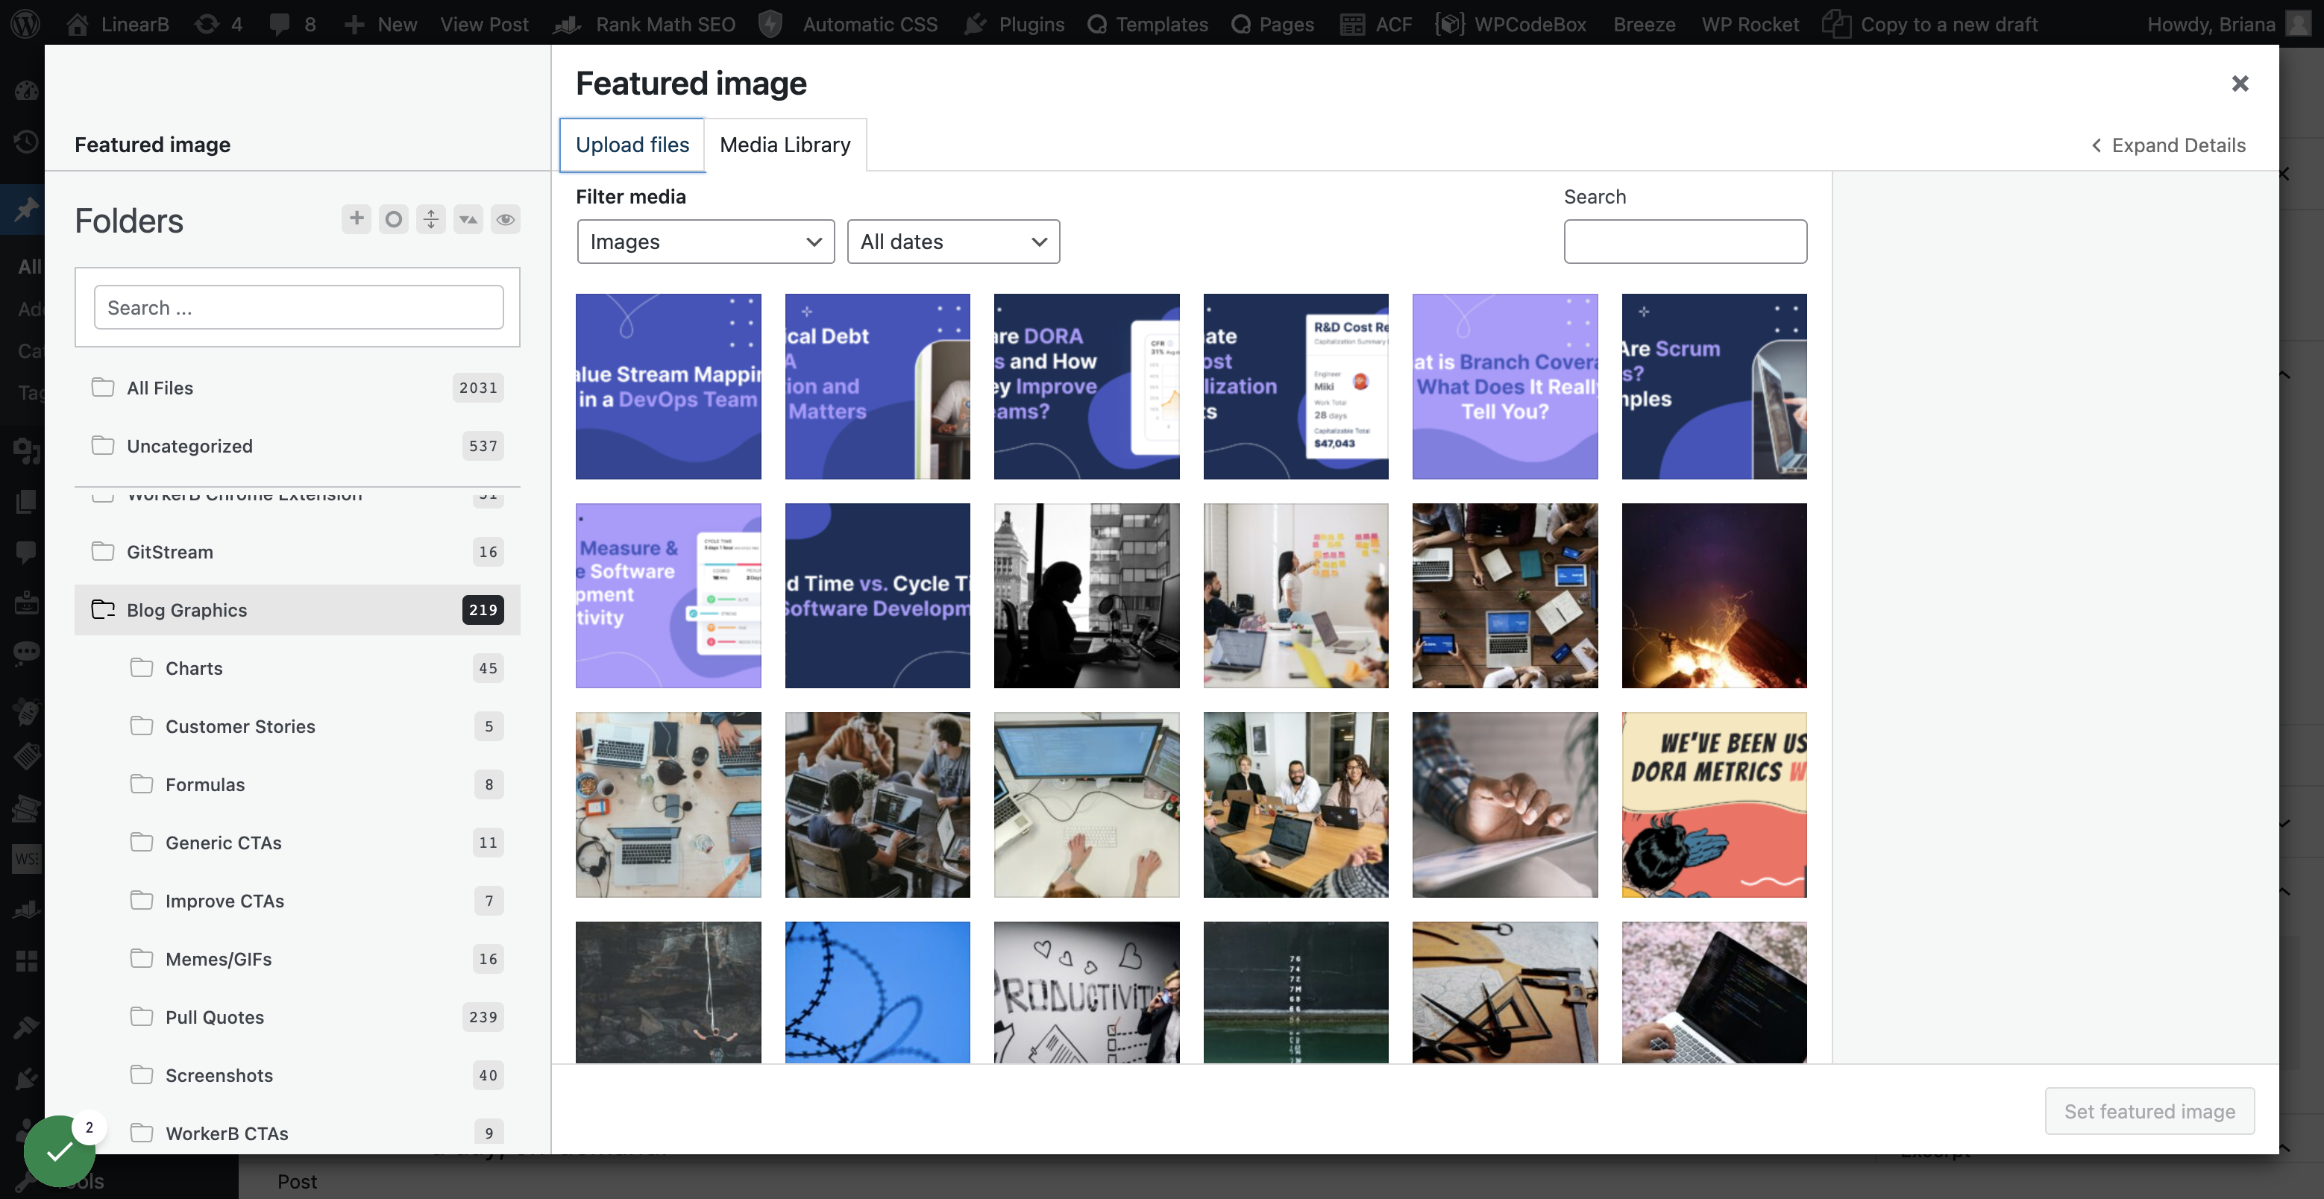Click the Set featured image button

point(2149,1112)
